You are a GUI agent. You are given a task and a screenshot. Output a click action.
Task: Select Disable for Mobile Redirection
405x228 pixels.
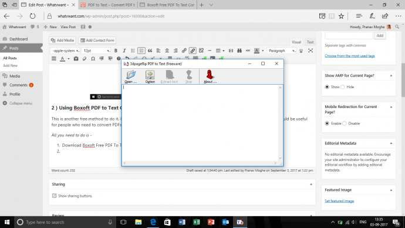pos(345,123)
